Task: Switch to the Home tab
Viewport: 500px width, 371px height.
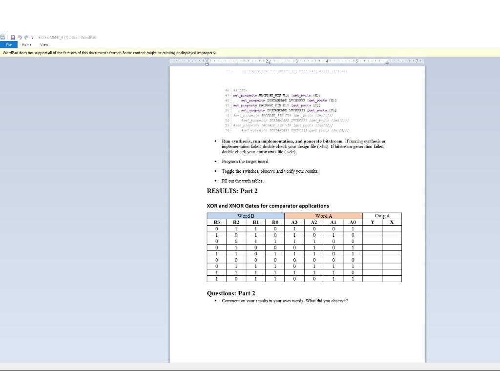Action: click(26, 44)
